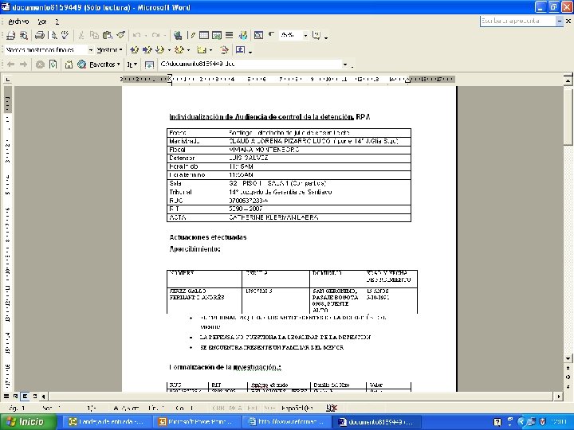Click the Insert Excel worksheet icon
Screen dimensions: 574x430
coord(217,35)
